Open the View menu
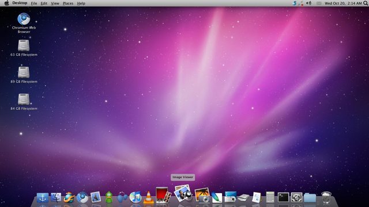Screen dimensions: 369x207 [x=55, y=3]
